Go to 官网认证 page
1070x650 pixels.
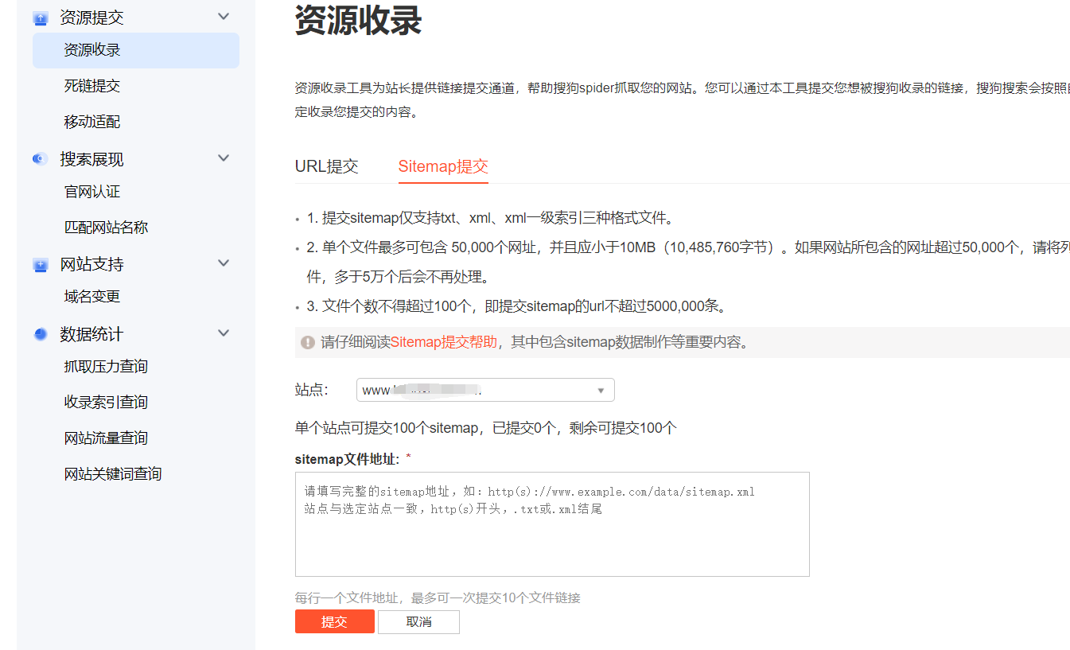pos(92,192)
